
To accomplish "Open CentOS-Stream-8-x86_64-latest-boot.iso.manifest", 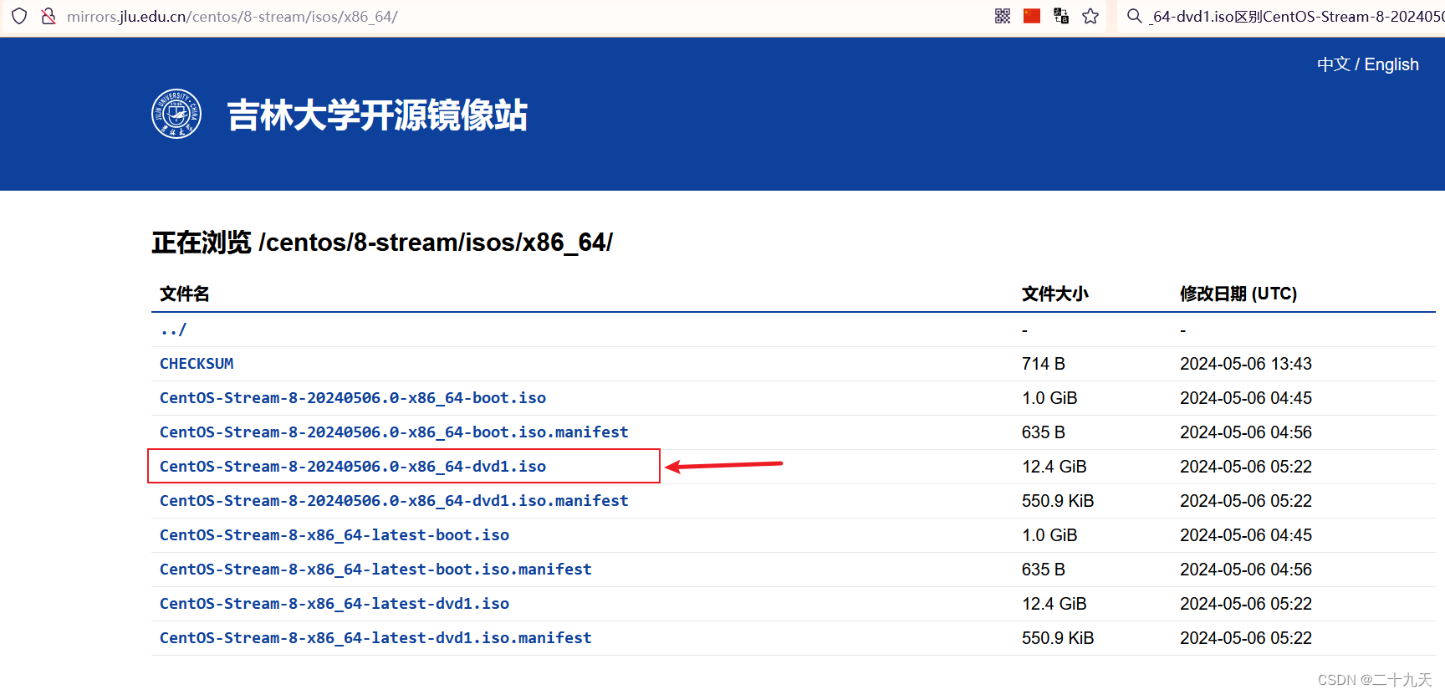I will point(375,570).
